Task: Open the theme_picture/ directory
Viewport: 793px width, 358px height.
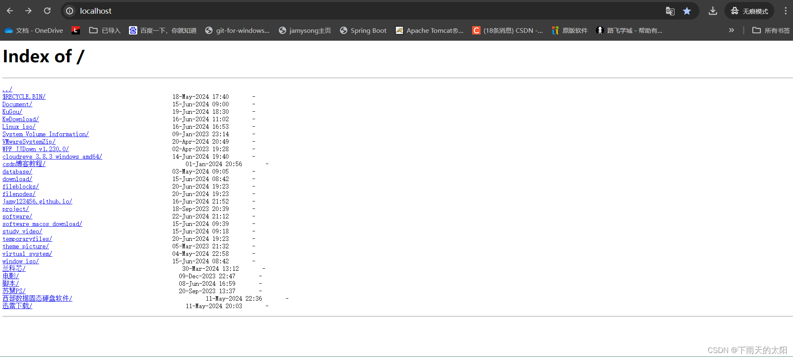Action: tap(26, 246)
